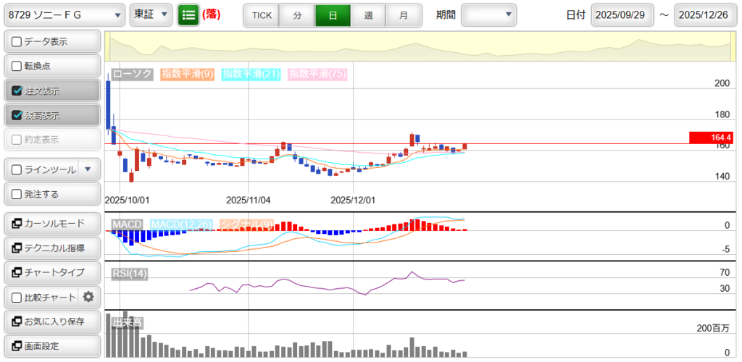
Task: Uncheck the 注文表示 checkbox
Action: (x=17, y=91)
